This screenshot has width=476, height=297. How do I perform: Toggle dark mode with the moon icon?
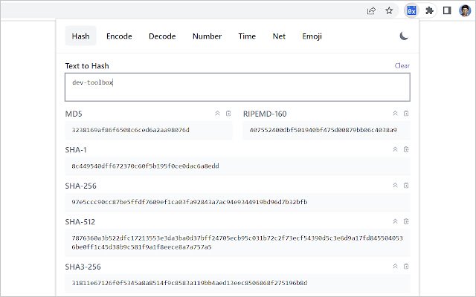[x=404, y=36]
